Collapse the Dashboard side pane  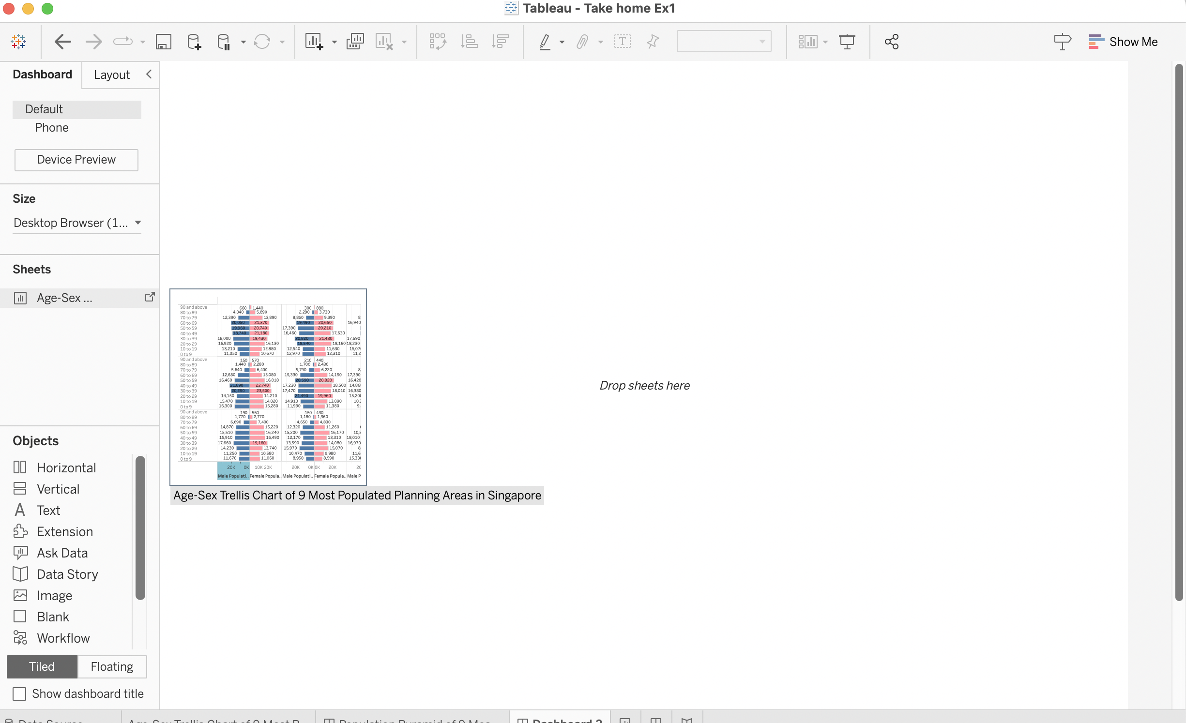149,74
